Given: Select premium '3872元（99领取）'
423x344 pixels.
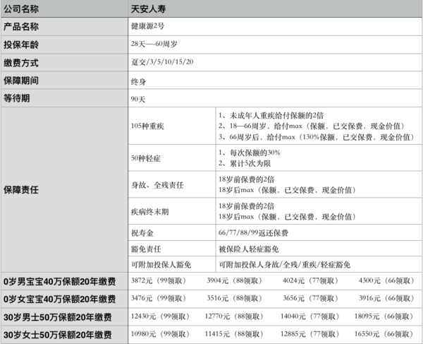Looking at the screenshot, I should coord(159,280).
